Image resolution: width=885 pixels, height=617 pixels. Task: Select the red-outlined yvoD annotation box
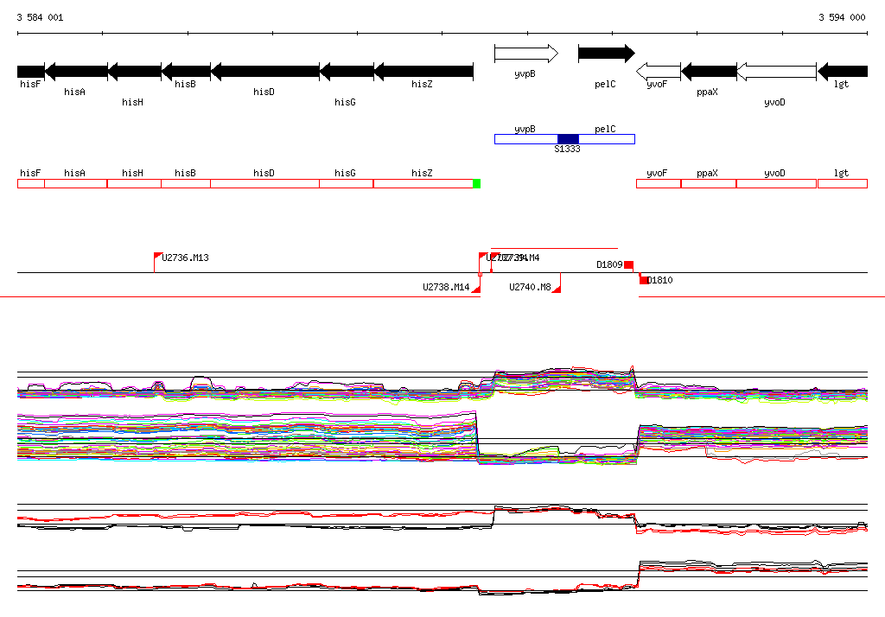coord(775,183)
